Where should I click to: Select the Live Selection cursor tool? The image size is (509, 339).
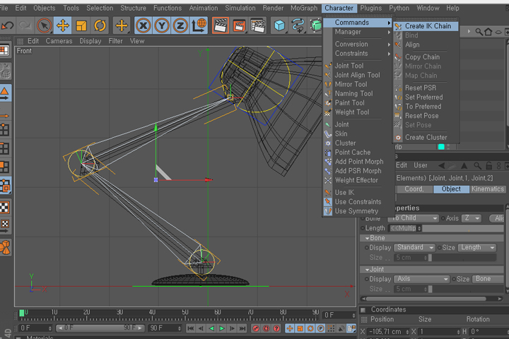[x=44, y=25]
